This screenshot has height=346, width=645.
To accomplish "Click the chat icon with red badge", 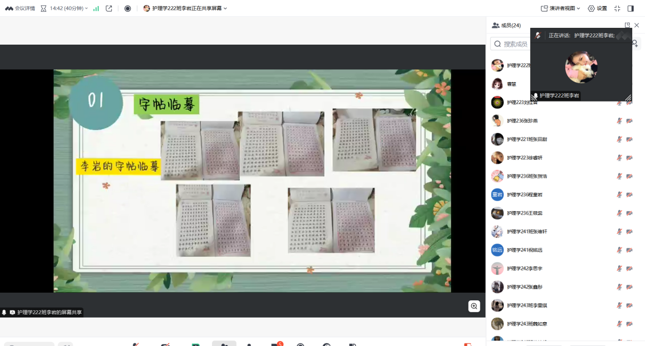I will coord(275,344).
